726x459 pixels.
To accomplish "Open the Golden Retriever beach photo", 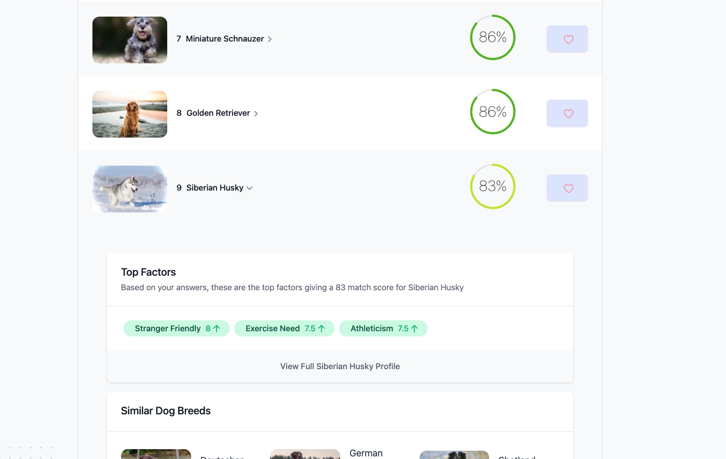I will click(x=130, y=114).
